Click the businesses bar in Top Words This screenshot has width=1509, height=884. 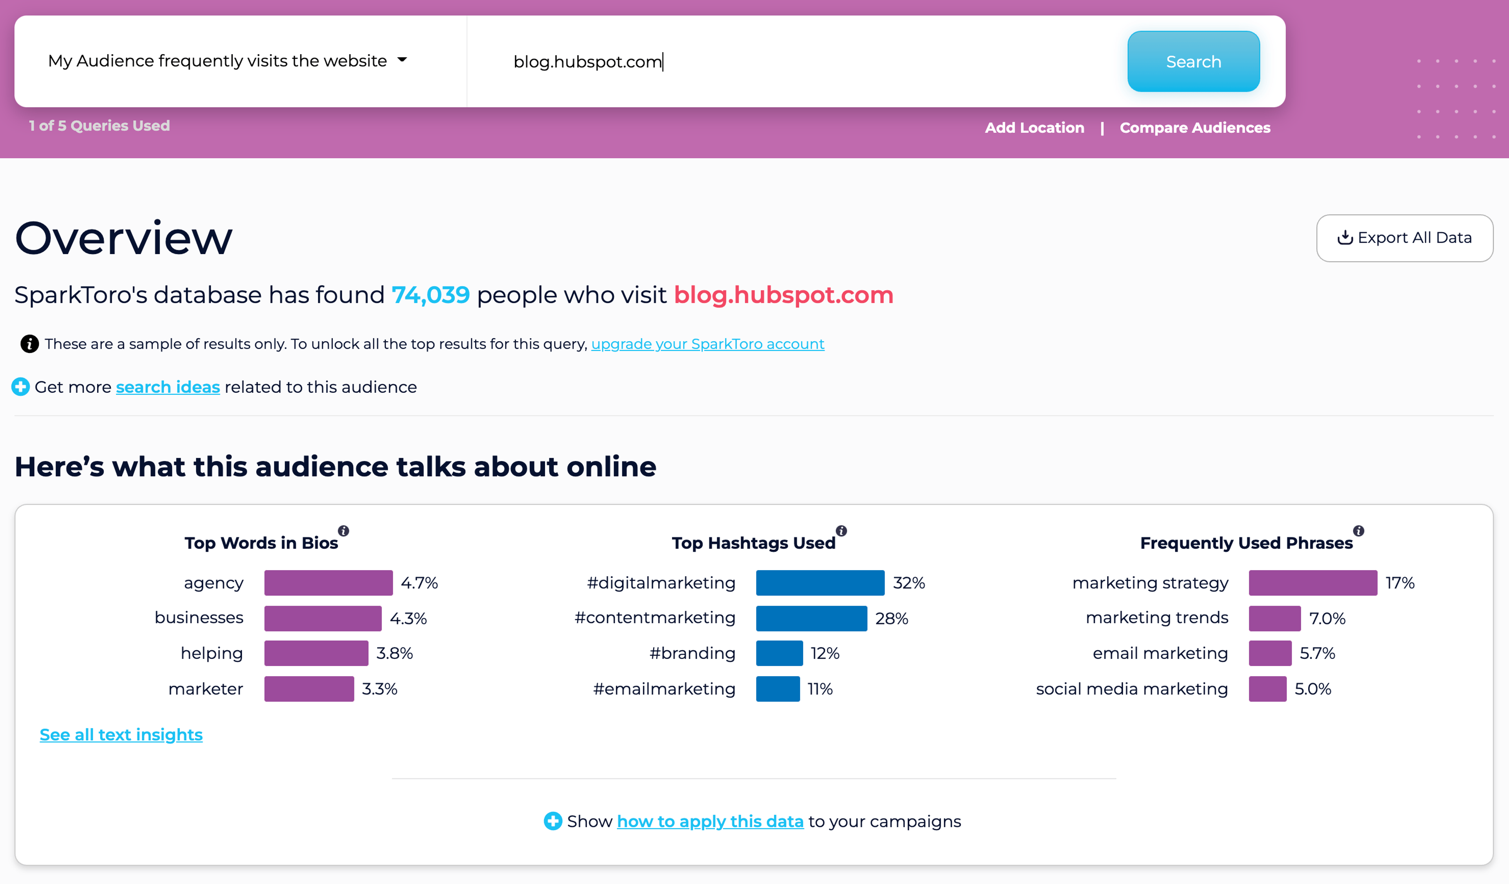tap(323, 618)
